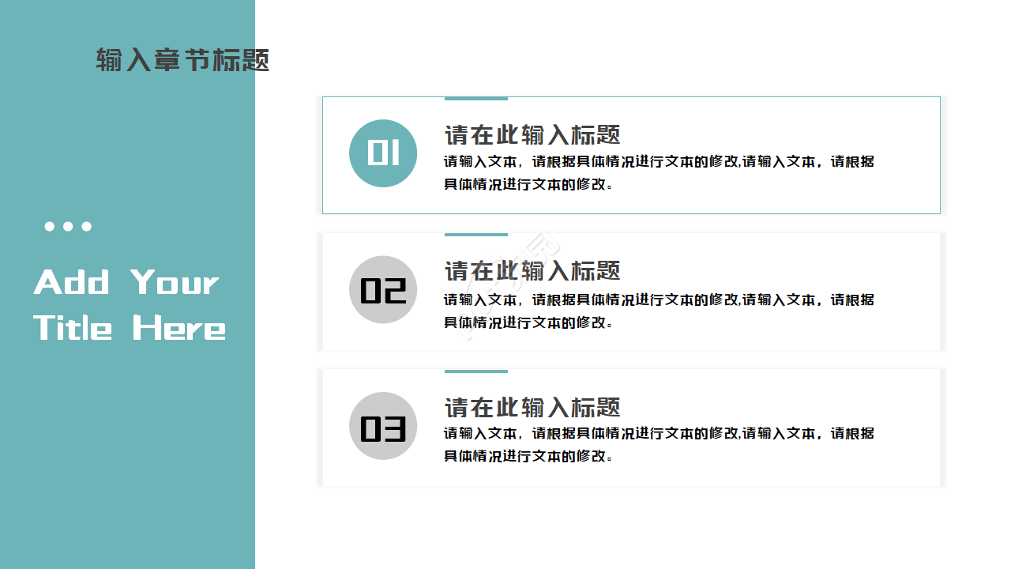Select the teal accent bar above card 01
Viewport: 1011px width, 569px height.
click(x=475, y=99)
